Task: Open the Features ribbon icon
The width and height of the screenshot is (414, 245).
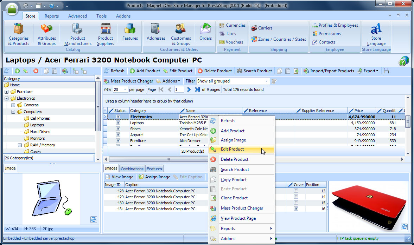Action: coord(130,32)
